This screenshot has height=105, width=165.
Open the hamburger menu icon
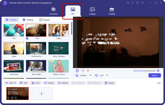tap(142, 3)
